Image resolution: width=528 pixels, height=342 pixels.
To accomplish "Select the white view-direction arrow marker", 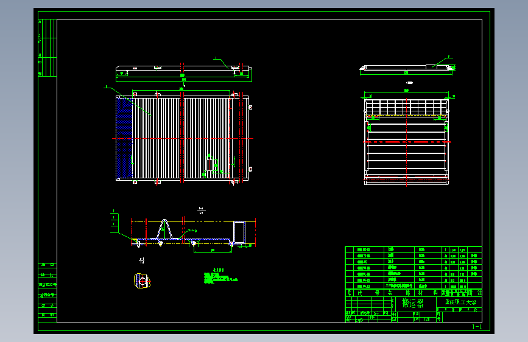I will point(409,83).
